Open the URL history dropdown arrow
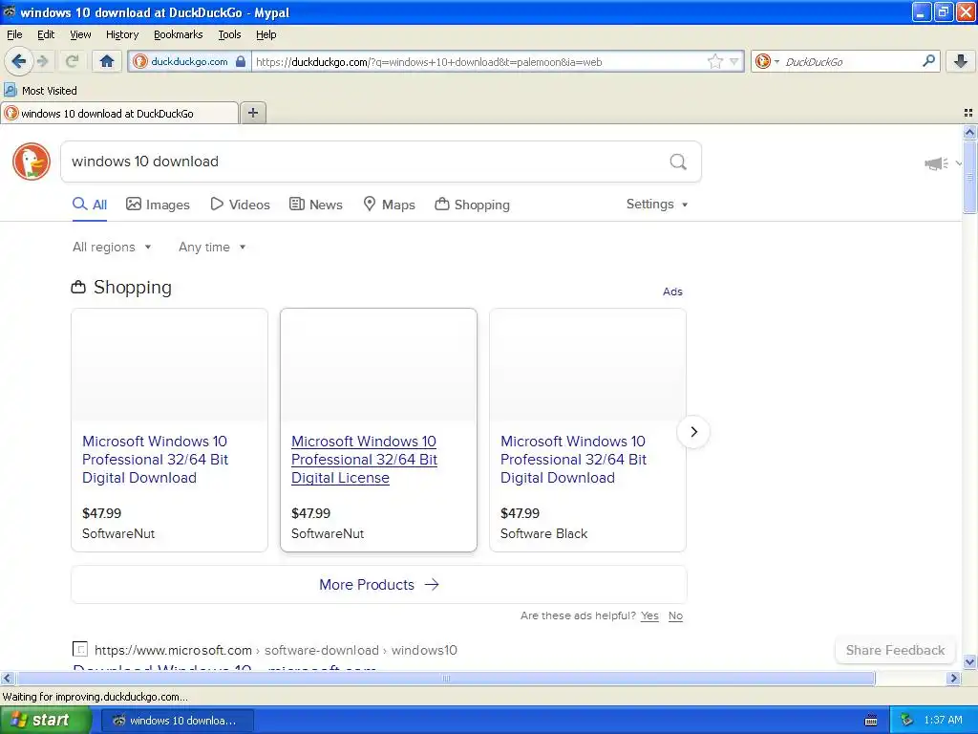This screenshot has width=978, height=734. point(734,61)
